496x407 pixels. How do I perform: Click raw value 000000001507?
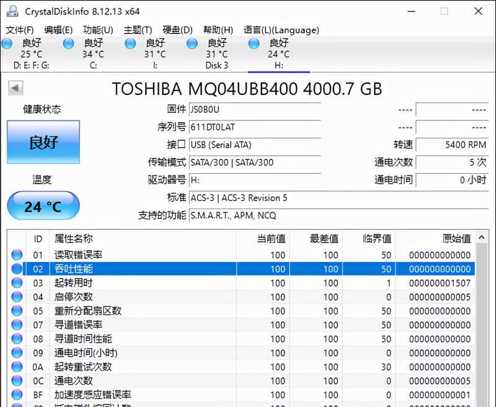click(440, 283)
